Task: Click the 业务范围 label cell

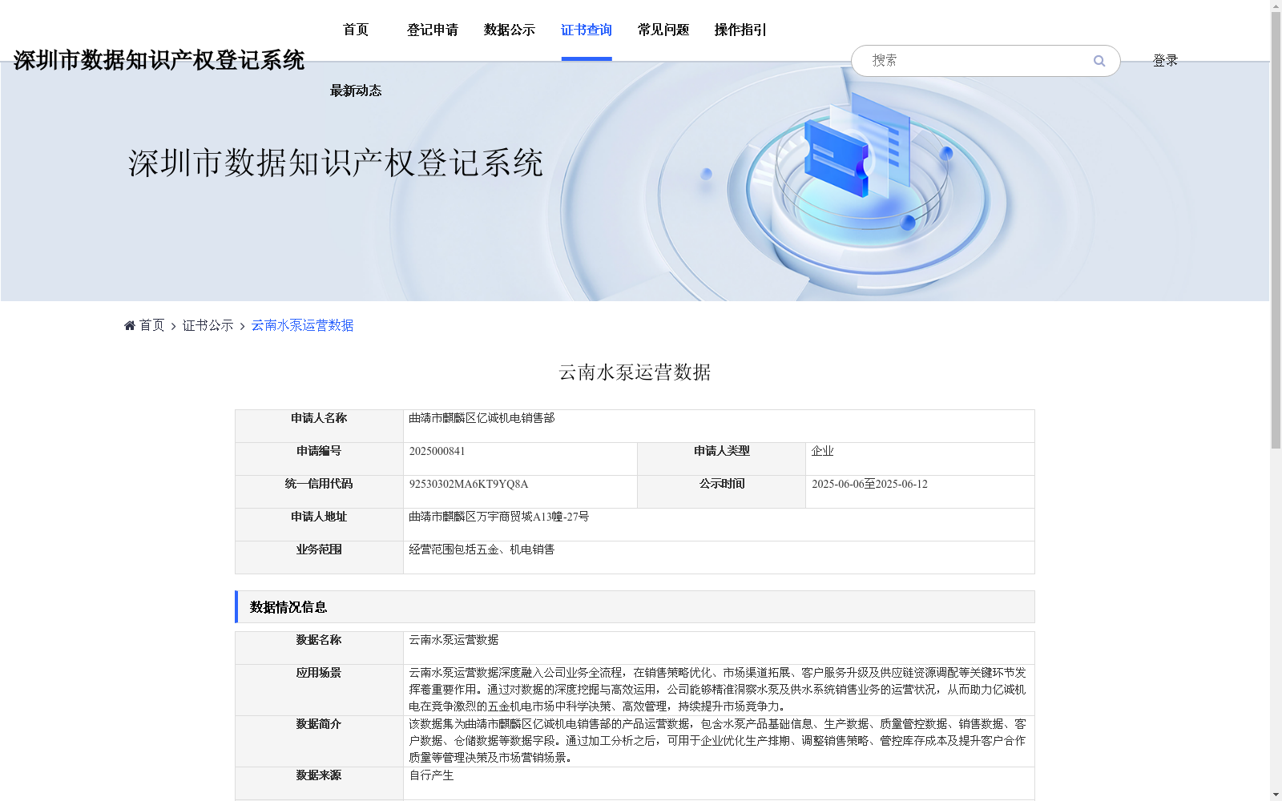Action: pyautogui.click(x=319, y=557)
